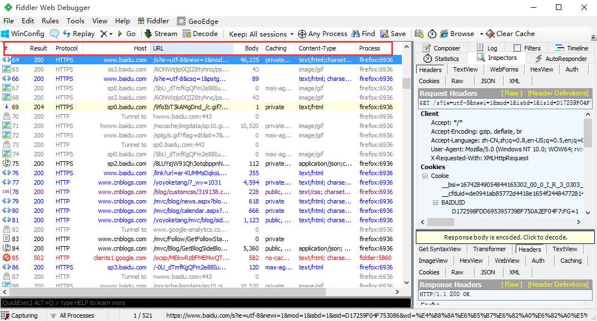597x321 pixels.
Task: Select session 65 image icon row
Action: 202,69
